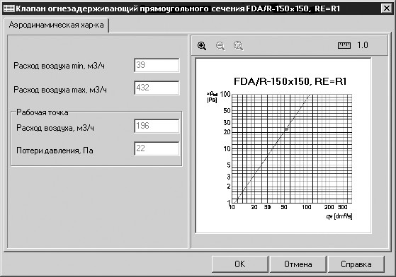Click the table icon in title bar
The width and height of the screenshot is (396, 277).
(9, 8)
